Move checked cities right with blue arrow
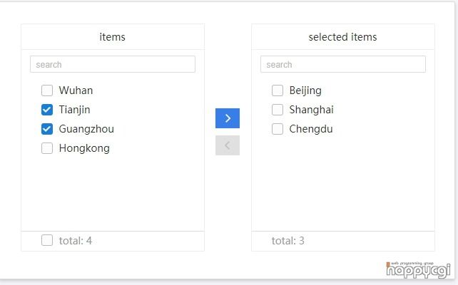Viewport: 458px width, 285px height. pos(228,118)
